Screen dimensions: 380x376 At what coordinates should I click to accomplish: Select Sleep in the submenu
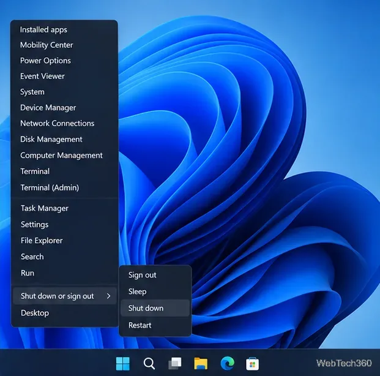[155, 291]
